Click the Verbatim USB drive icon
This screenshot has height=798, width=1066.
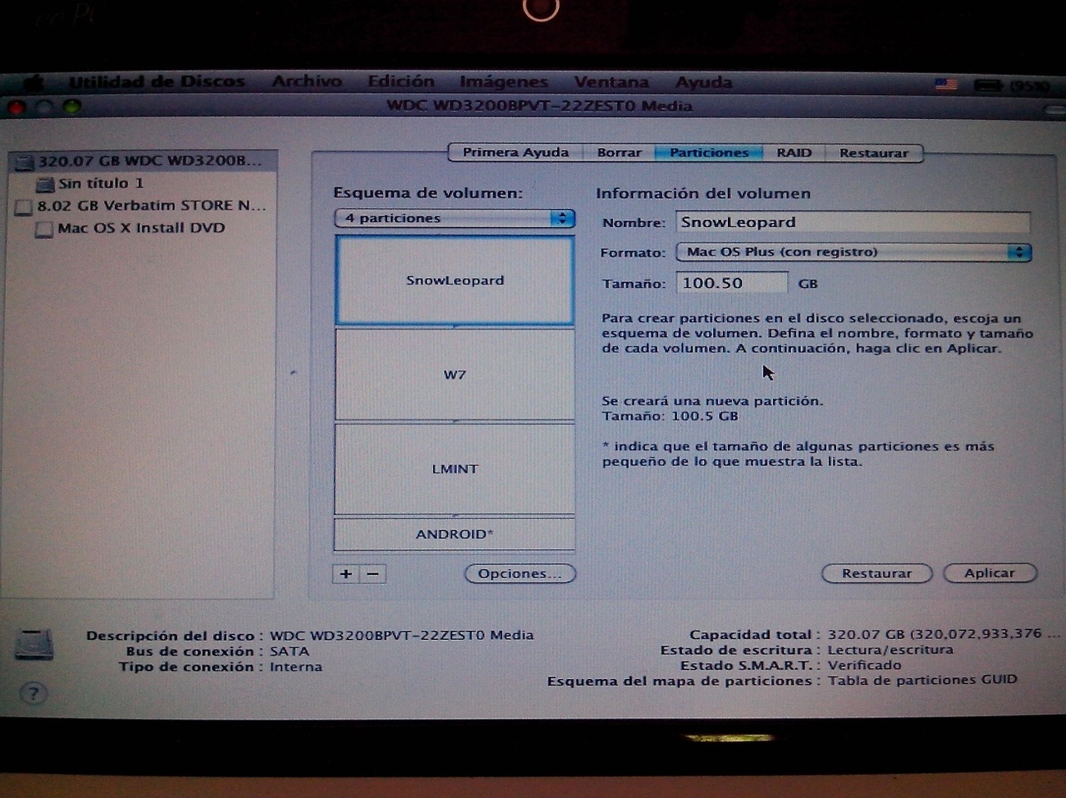tap(24, 206)
